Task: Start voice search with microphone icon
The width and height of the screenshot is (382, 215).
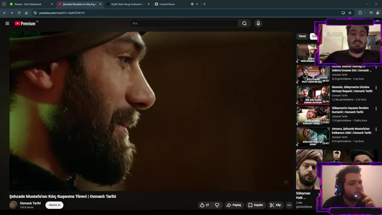Action: pos(258,23)
